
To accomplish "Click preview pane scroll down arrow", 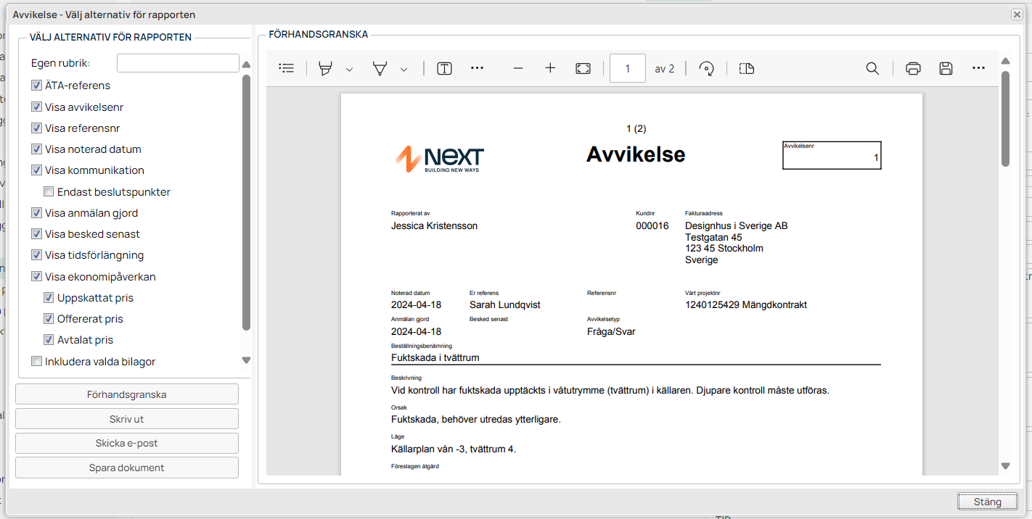I will (1005, 466).
